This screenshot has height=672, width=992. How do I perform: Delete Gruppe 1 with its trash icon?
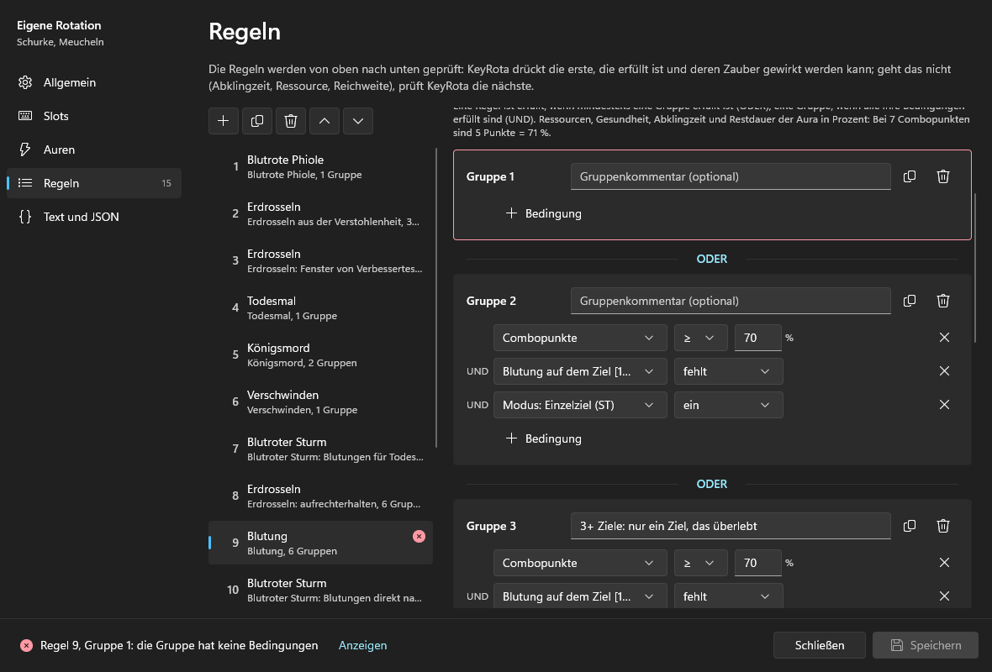pos(943,176)
